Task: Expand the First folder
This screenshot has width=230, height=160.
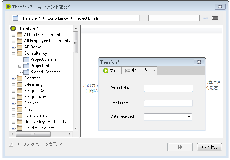Action: pyautogui.click(x=13, y=110)
